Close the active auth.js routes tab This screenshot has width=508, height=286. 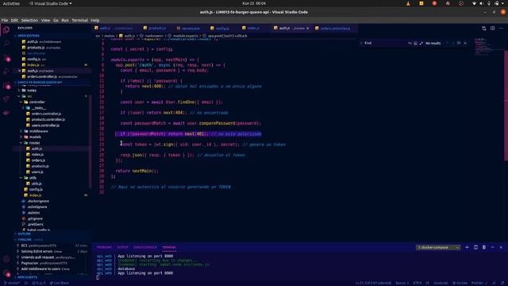click(x=307, y=29)
